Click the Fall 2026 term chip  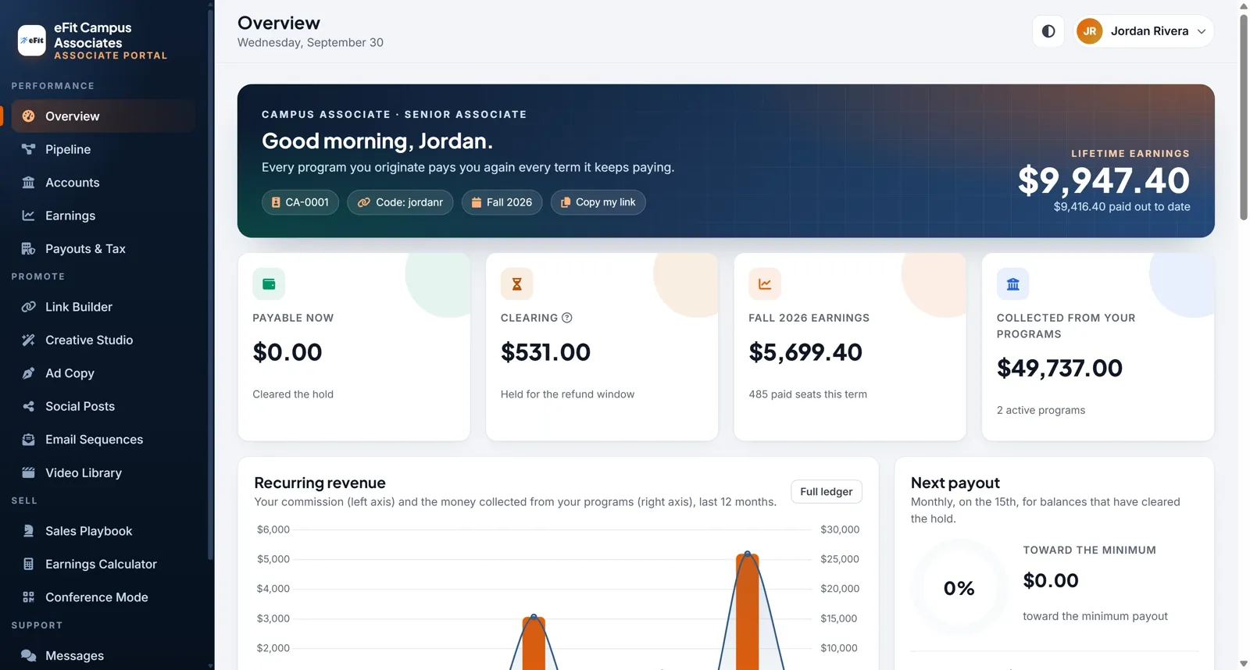502,202
